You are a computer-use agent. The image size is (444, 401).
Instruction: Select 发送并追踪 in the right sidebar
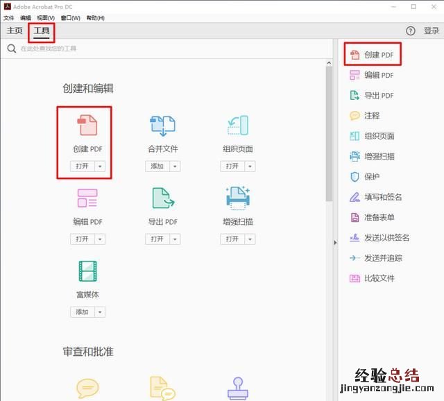click(376, 258)
